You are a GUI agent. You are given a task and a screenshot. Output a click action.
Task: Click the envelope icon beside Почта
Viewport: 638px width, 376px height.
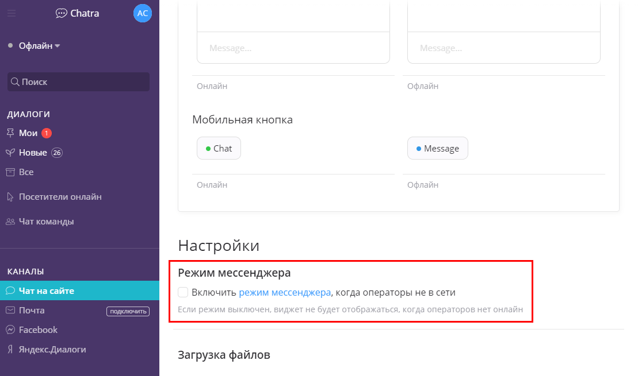pos(10,310)
